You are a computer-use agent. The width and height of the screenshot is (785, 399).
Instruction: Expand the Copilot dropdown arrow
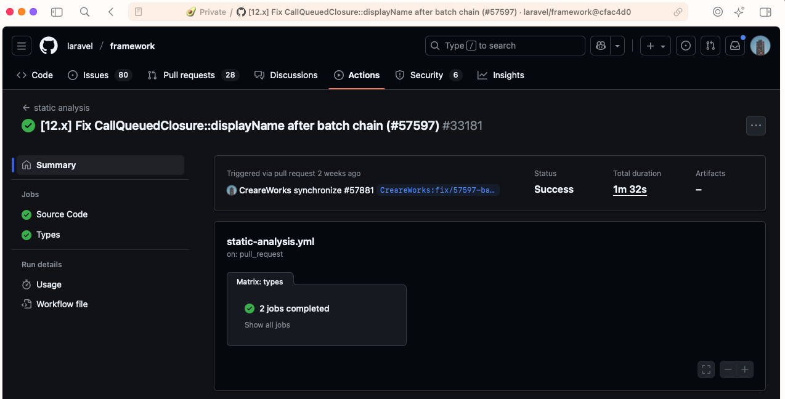click(x=617, y=46)
